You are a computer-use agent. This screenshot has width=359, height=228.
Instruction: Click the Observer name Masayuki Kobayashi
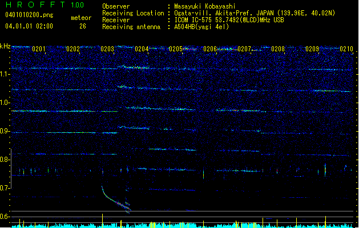click(x=205, y=6)
